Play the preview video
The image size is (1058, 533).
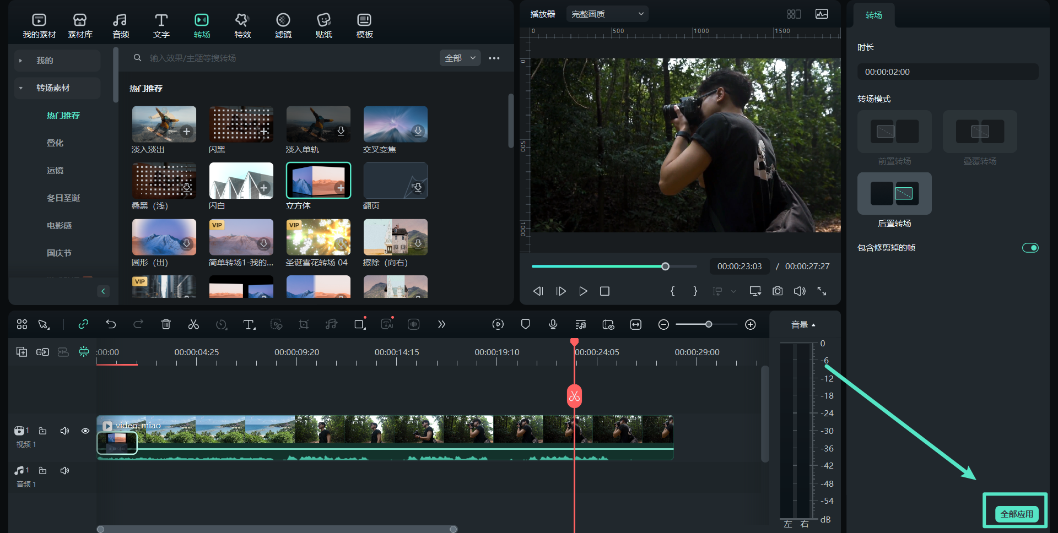[x=583, y=291]
